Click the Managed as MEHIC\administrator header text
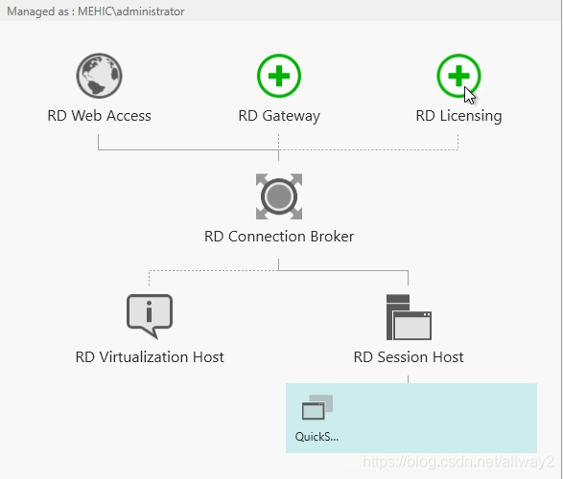 click(x=96, y=11)
